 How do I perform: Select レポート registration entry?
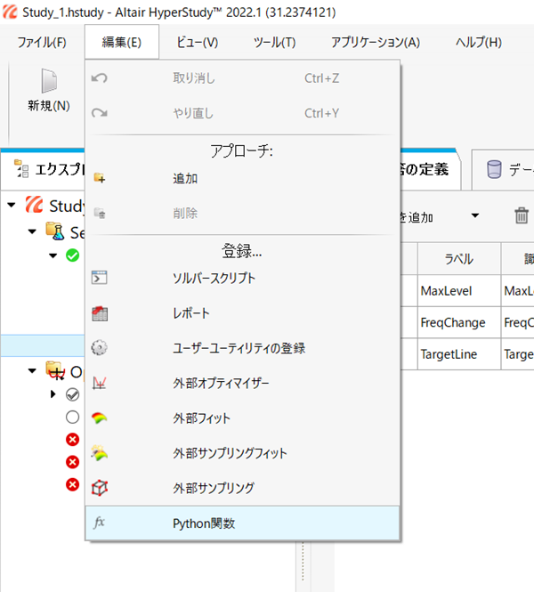(242, 313)
